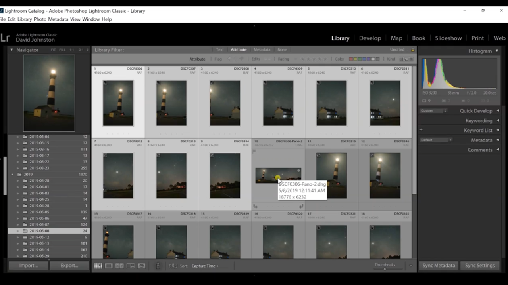Open the Metadata menu in menu bar

click(58, 19)
